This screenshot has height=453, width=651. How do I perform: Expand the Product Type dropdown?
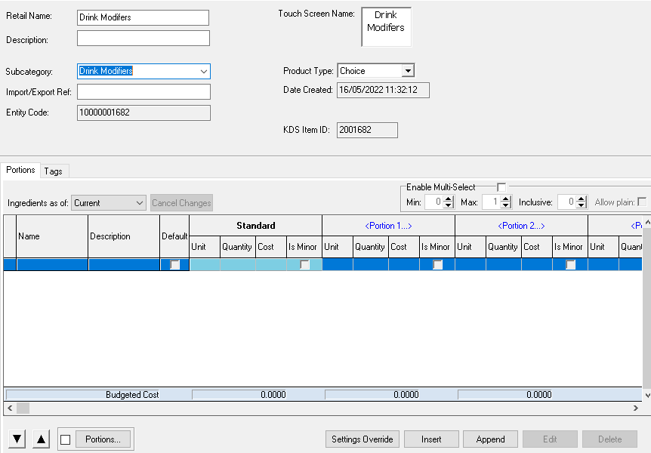408,71
